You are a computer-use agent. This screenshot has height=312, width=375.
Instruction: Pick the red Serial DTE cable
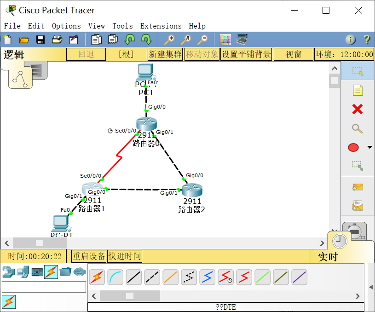(x=244, y=277)
